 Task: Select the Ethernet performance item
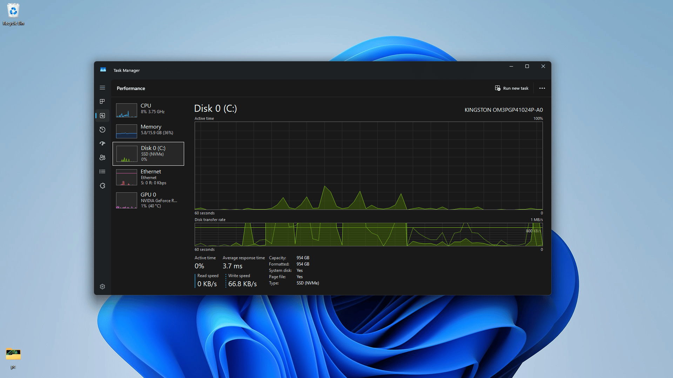[x=148, y=177]
